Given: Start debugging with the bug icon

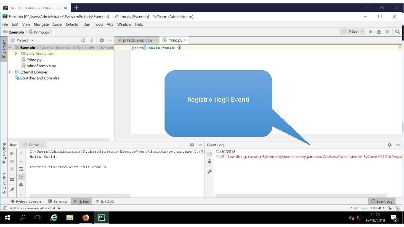Looking at the screenshot, I should (x=379, y=32).
